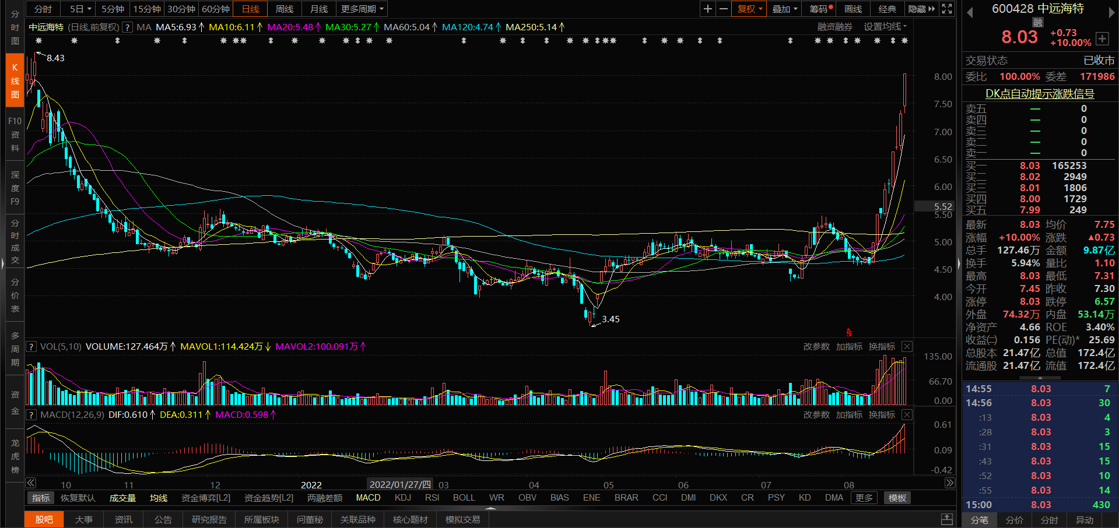The width and height of the screenshot is (1119, 528).
Task: Zoom out the chart with minus icon
Action: point(723,9)
